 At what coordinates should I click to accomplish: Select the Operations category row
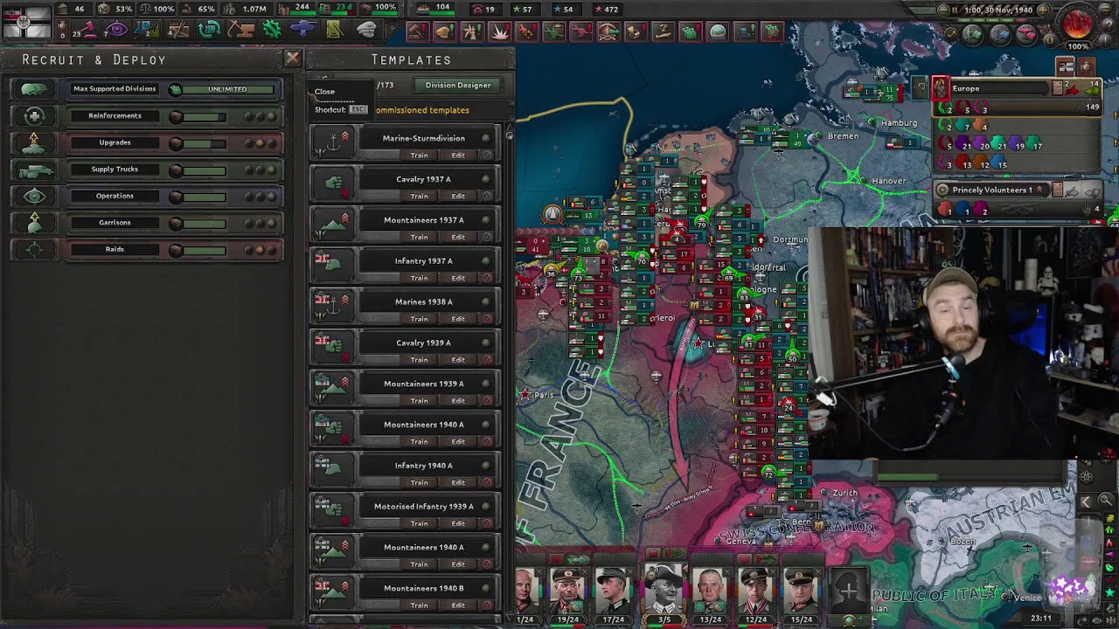pyautogui.click(x=147, y=197)
